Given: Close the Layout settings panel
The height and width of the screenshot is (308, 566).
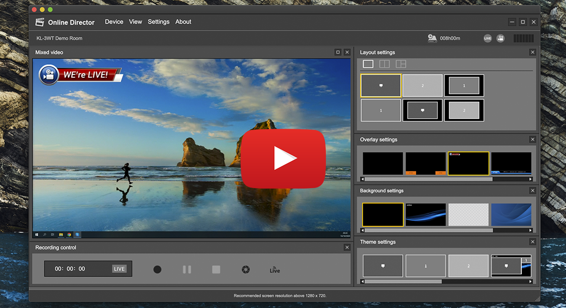Looking at the screenshot, I should click(533, 52).
